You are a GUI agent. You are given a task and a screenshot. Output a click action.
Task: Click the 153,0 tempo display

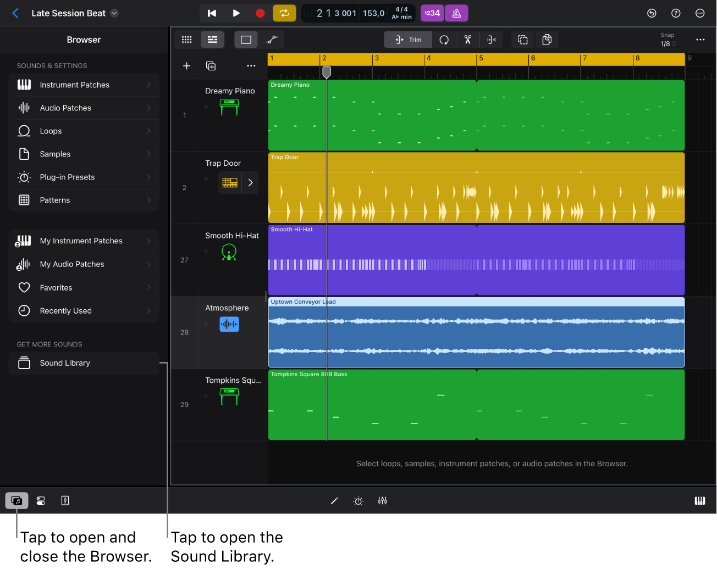click(x=374, y=13)
